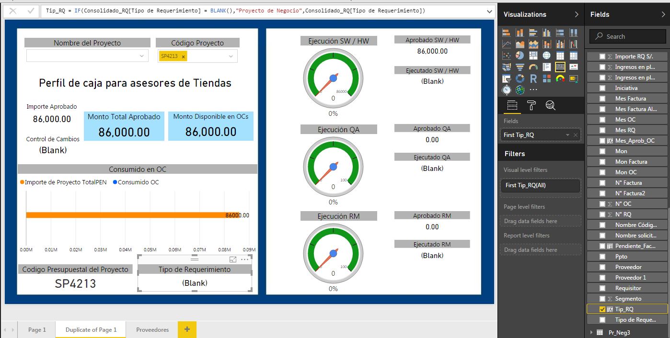The width and height of the screenshot is (670, 338).
Task: Open more options on Tipo de Requerimiento visual
Action: [245, 259]
